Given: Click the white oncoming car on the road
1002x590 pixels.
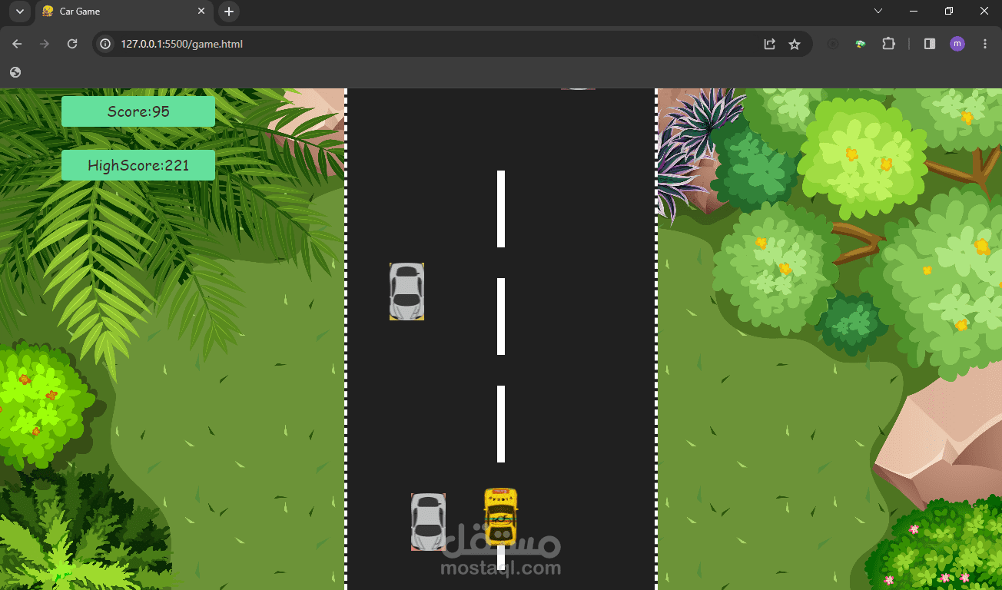Looking at the screenshot, I should pos(407,292).
